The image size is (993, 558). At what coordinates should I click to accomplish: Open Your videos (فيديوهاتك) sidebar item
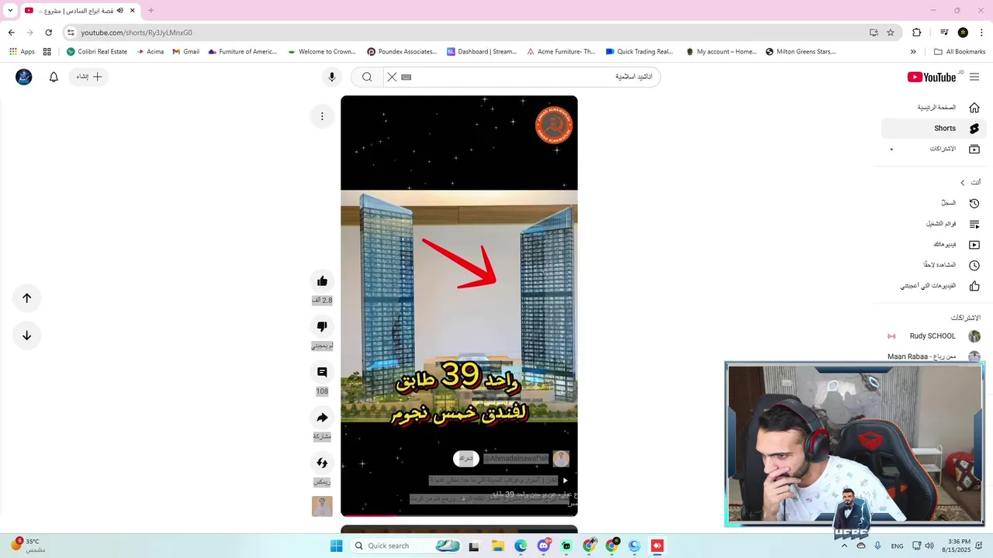tap(933, 244)
